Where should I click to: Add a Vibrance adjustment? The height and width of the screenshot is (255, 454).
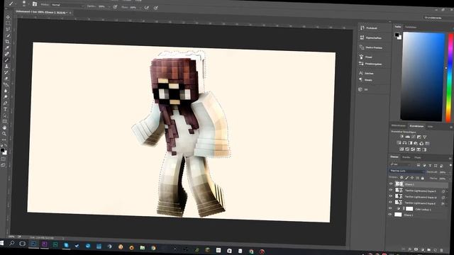425,137
